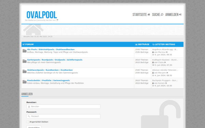Click description 'Wie pflege ich mein Swimmingpools'
The width and height of the screenshot is (205, 128).
pyautogui.click(x=44, y=62)
